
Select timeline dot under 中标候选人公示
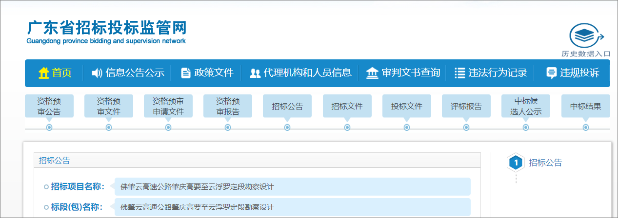526,127
